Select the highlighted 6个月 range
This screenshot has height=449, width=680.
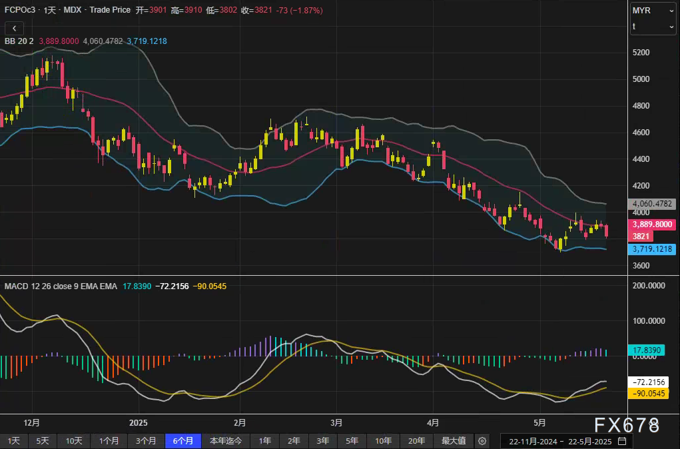[x=183, y=441]
